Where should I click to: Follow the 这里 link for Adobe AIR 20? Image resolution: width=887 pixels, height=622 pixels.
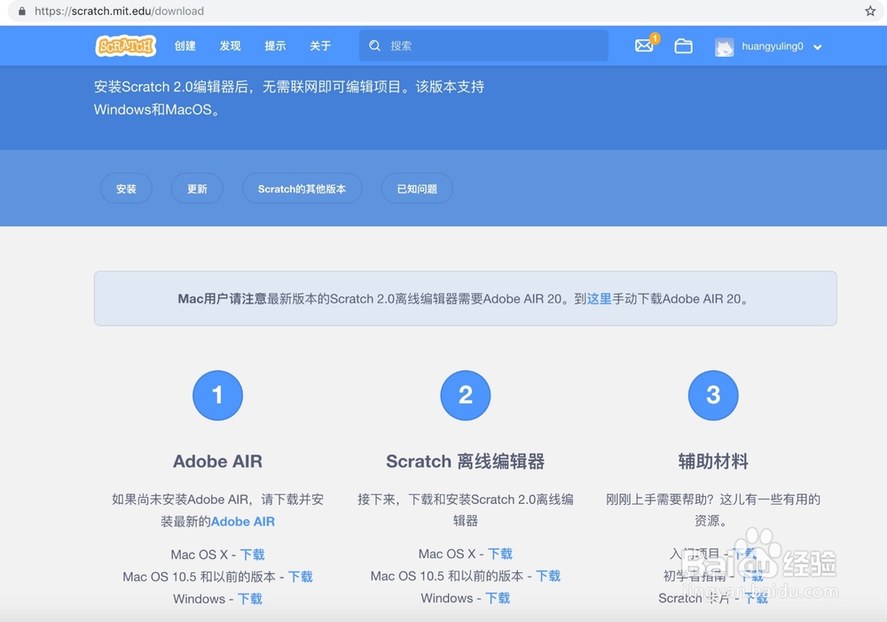599,299
